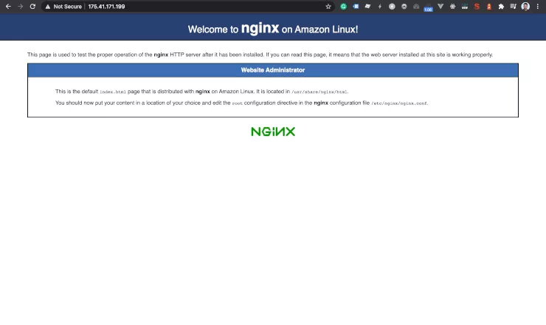Open the dim cloud extension icon
546x325 pixels.
416,6
